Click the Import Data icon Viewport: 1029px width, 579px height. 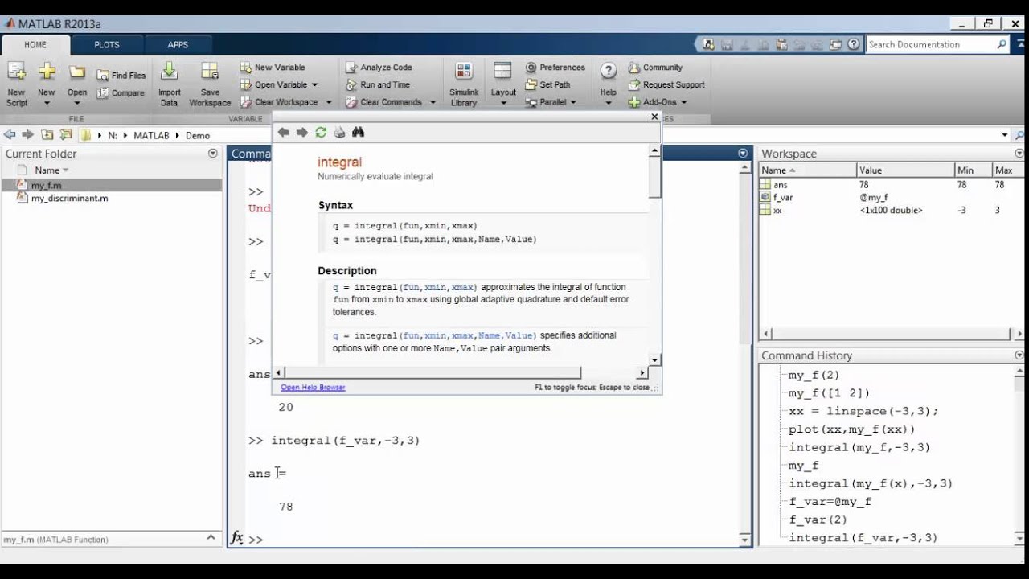point(169,72)
